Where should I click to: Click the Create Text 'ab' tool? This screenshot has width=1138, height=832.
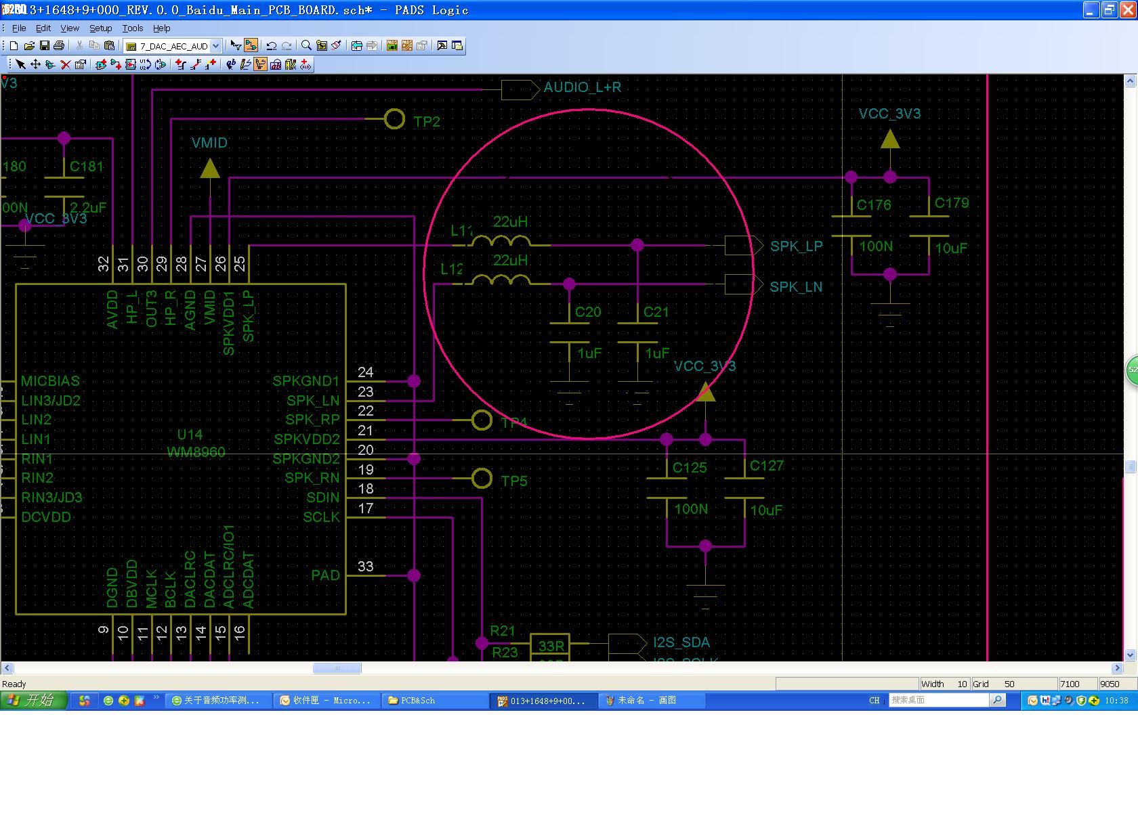pos(231,64)
